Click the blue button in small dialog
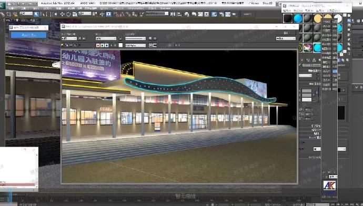The height and width of the screenshot is (206, 363). coord(29,35)
